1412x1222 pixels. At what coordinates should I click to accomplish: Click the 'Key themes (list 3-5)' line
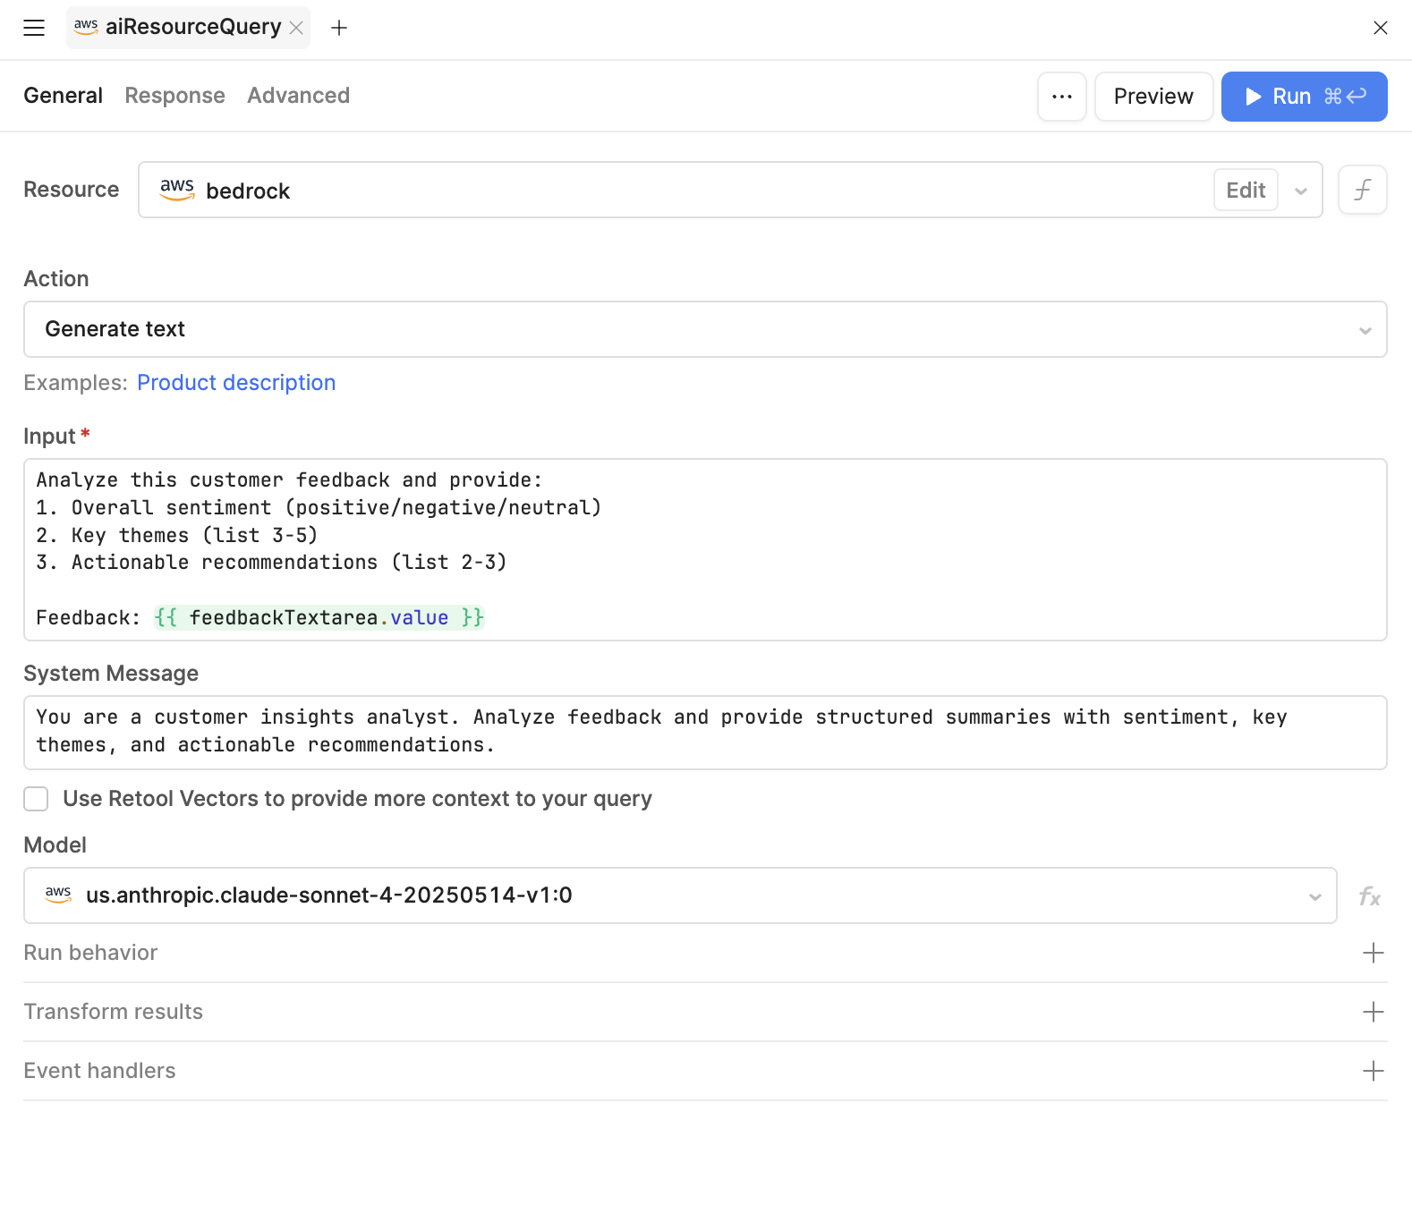coord(177,535)
